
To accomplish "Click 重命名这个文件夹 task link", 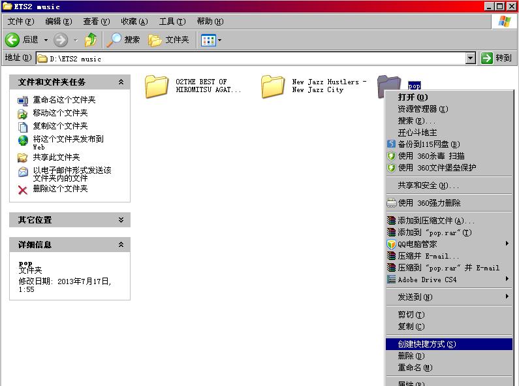I will (x=64, y=100).
